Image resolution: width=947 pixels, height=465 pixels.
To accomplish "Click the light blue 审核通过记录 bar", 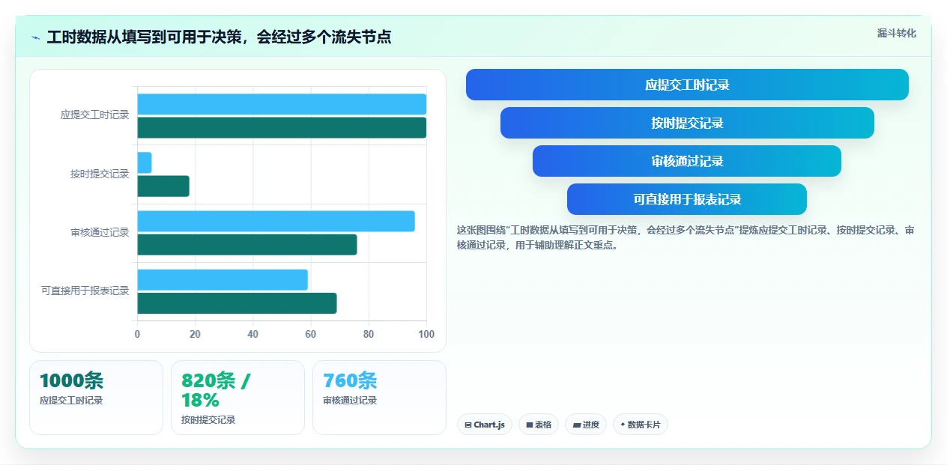I will click(276, 221).
